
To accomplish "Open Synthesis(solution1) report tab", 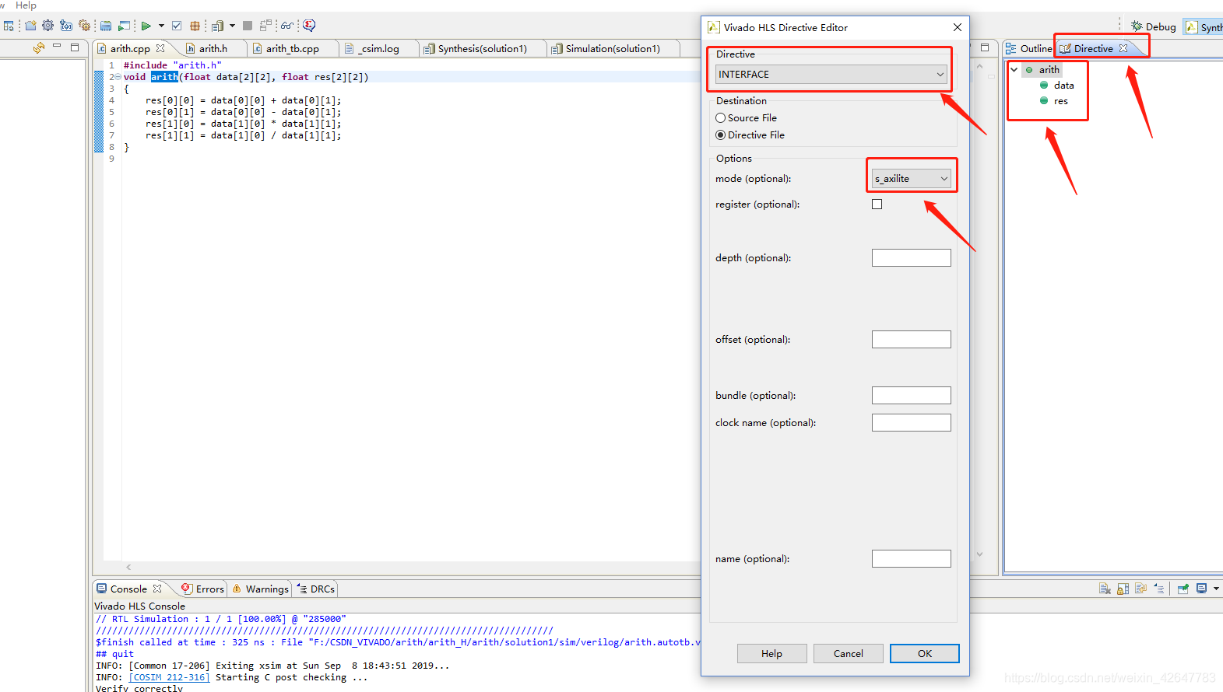I will [x=482, y=48].
